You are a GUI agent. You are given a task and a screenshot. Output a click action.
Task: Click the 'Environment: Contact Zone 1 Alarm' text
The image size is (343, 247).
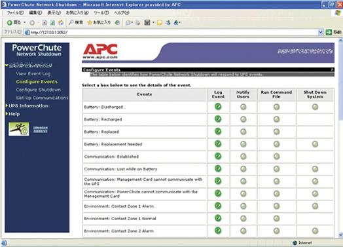click(119, 206)
